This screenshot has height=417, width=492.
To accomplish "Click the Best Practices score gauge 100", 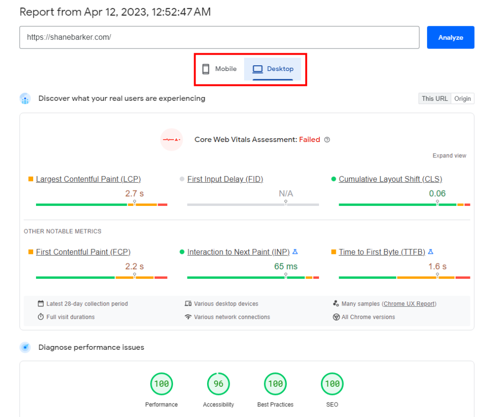I will tap(275, 384).
